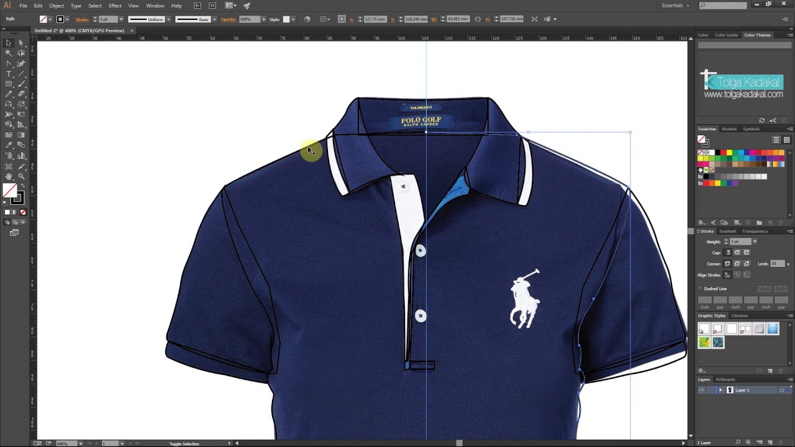Switch to the Color Guide tab
This screenshot has height=447, width=795.
[x=727, y=35]
